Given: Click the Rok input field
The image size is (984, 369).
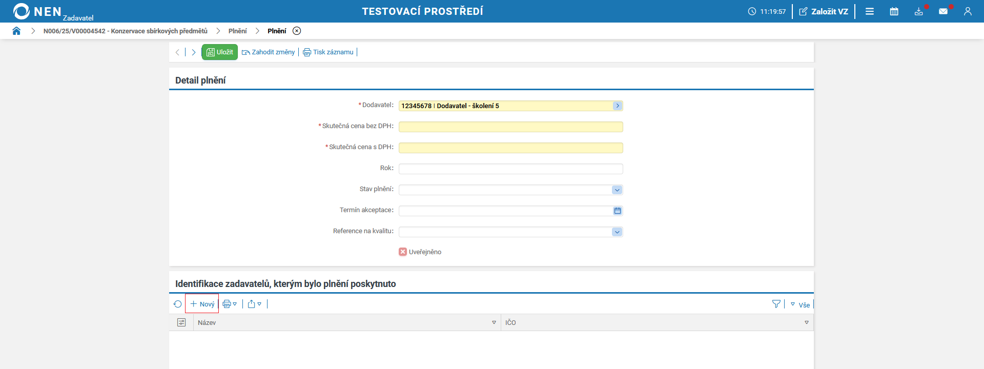Looking at the screenshot, I should point(511,169).
